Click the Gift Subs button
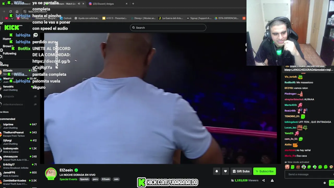334x188 pixels. pos(241,171)
